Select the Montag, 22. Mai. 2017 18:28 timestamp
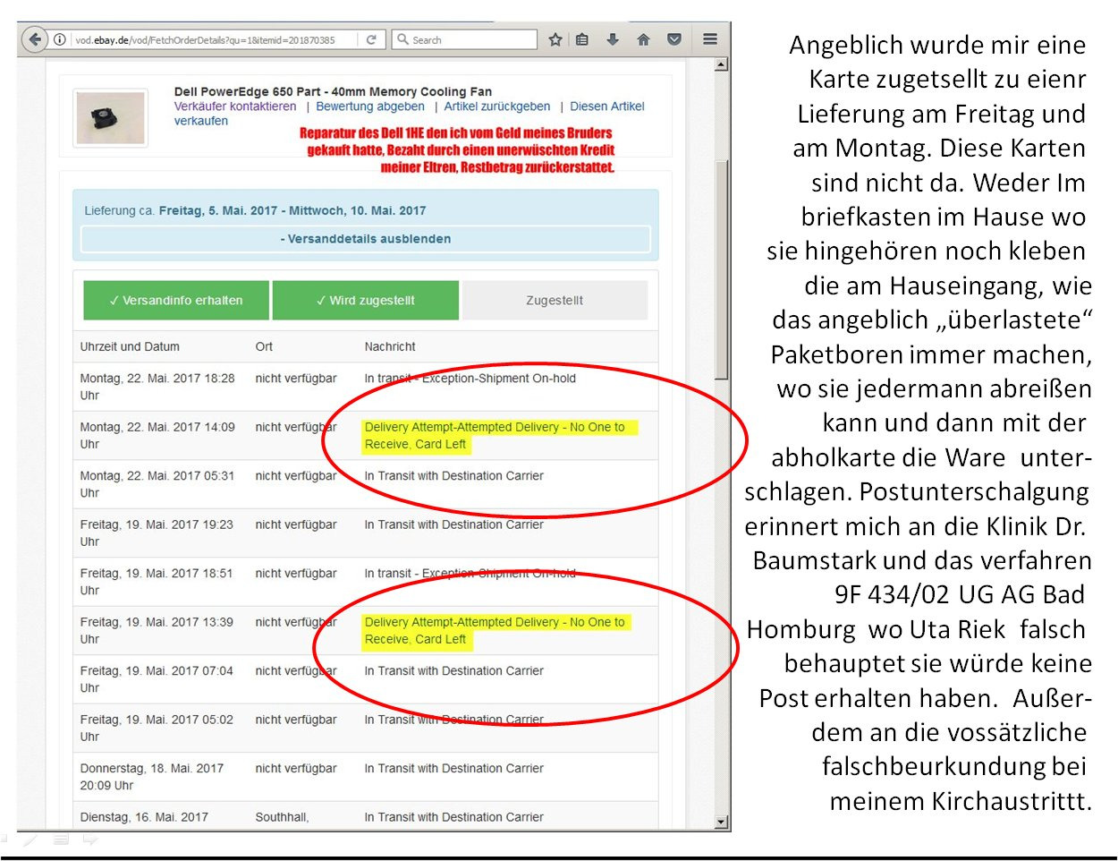This screenshot has height=861, width=1118. (157, 387)
